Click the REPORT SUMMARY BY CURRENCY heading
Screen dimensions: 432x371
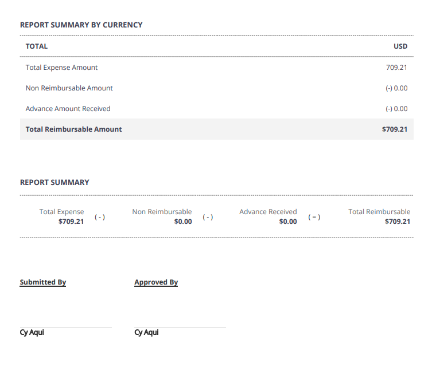coord(81,25)
